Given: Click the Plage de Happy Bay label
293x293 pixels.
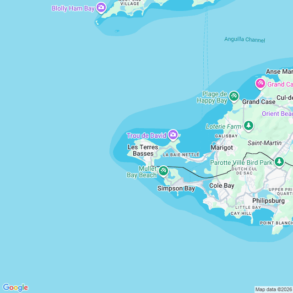Looking at the screenshot, I should (x=212, y=97).
